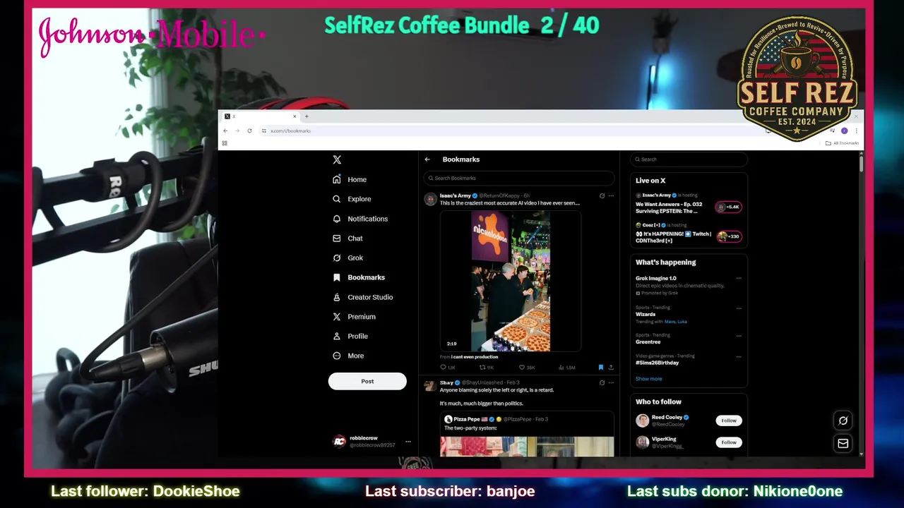Like the Isaac's Army post

527,368
